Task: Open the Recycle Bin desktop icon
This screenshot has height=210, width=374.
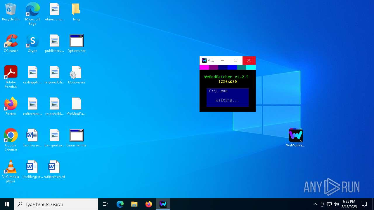Action: [11, 12]
